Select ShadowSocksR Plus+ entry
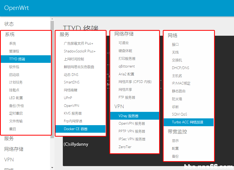This screenshot has width=234, height=170. click(x=80, y=51)
